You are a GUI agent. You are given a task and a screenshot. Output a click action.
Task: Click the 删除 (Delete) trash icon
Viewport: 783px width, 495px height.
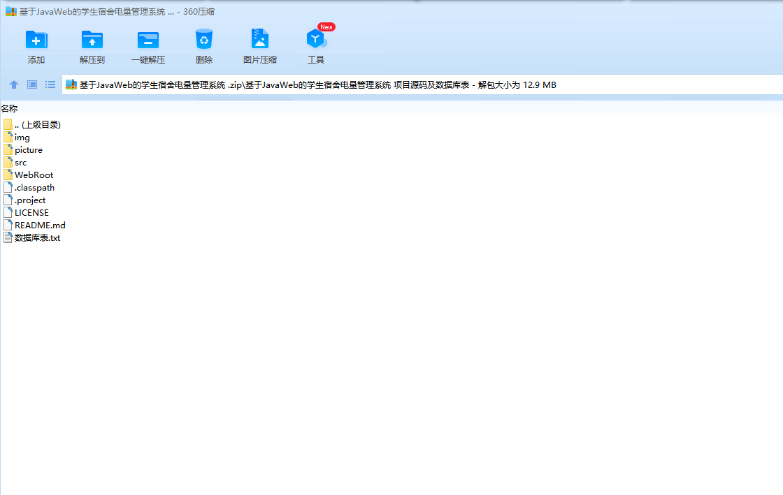coord(203,39)
